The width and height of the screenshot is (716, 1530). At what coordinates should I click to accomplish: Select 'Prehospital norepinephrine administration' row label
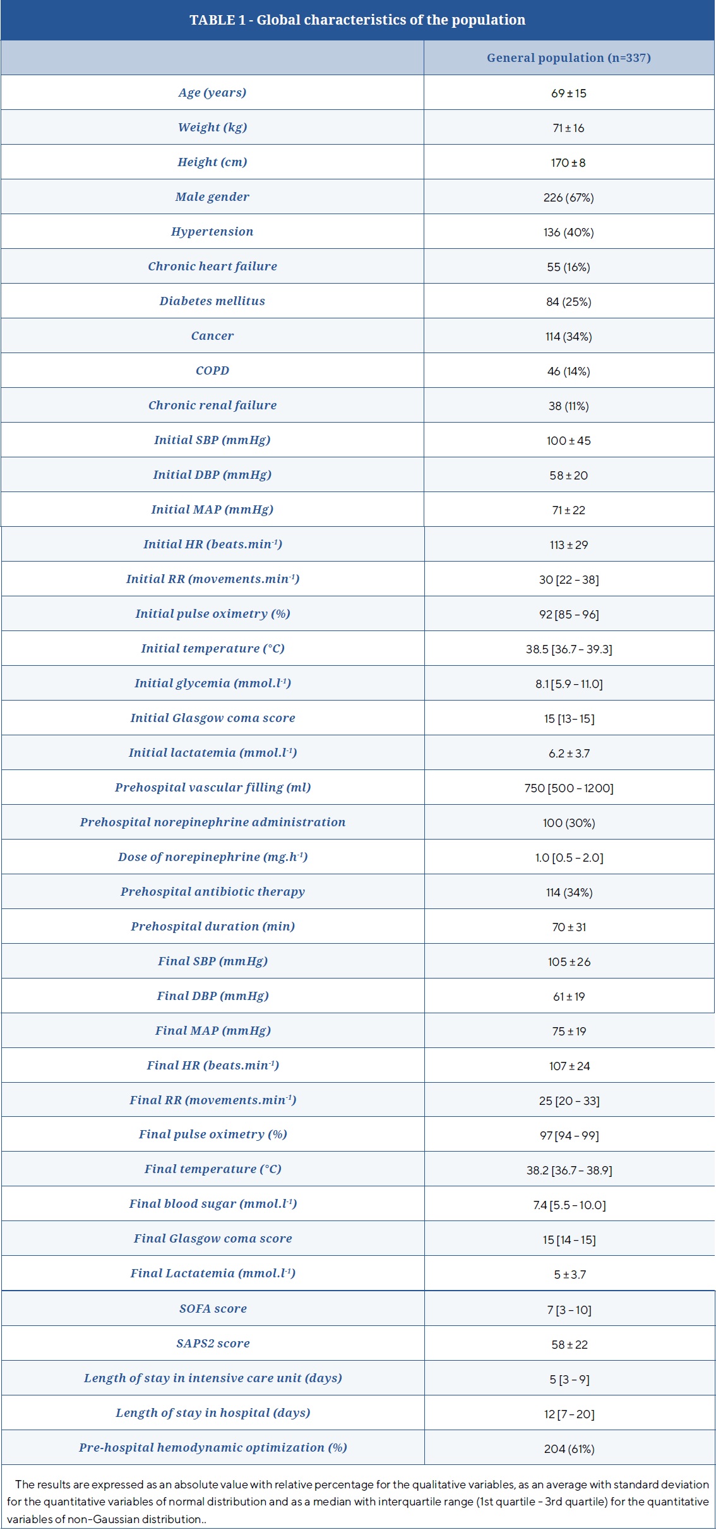click(213, 822)
